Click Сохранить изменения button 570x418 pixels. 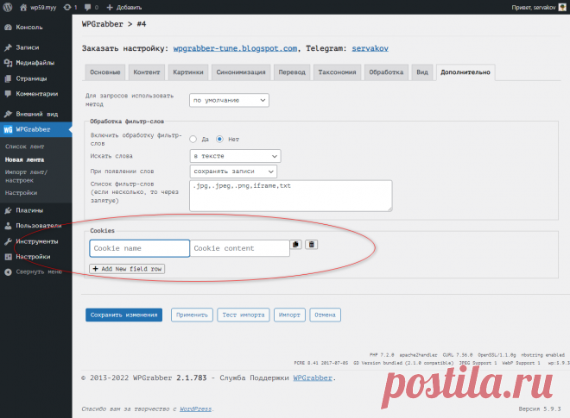pos(124,315)
